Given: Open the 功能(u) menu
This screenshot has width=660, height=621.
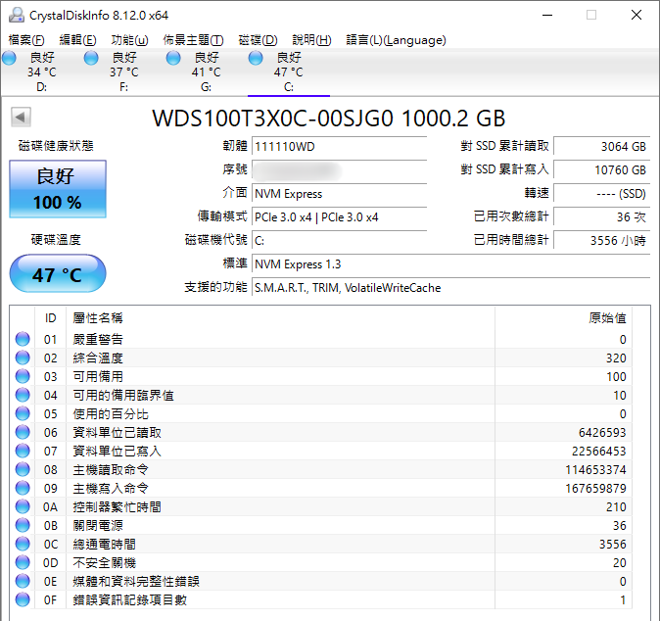Looking at the screenshot, I should [129, 40].
